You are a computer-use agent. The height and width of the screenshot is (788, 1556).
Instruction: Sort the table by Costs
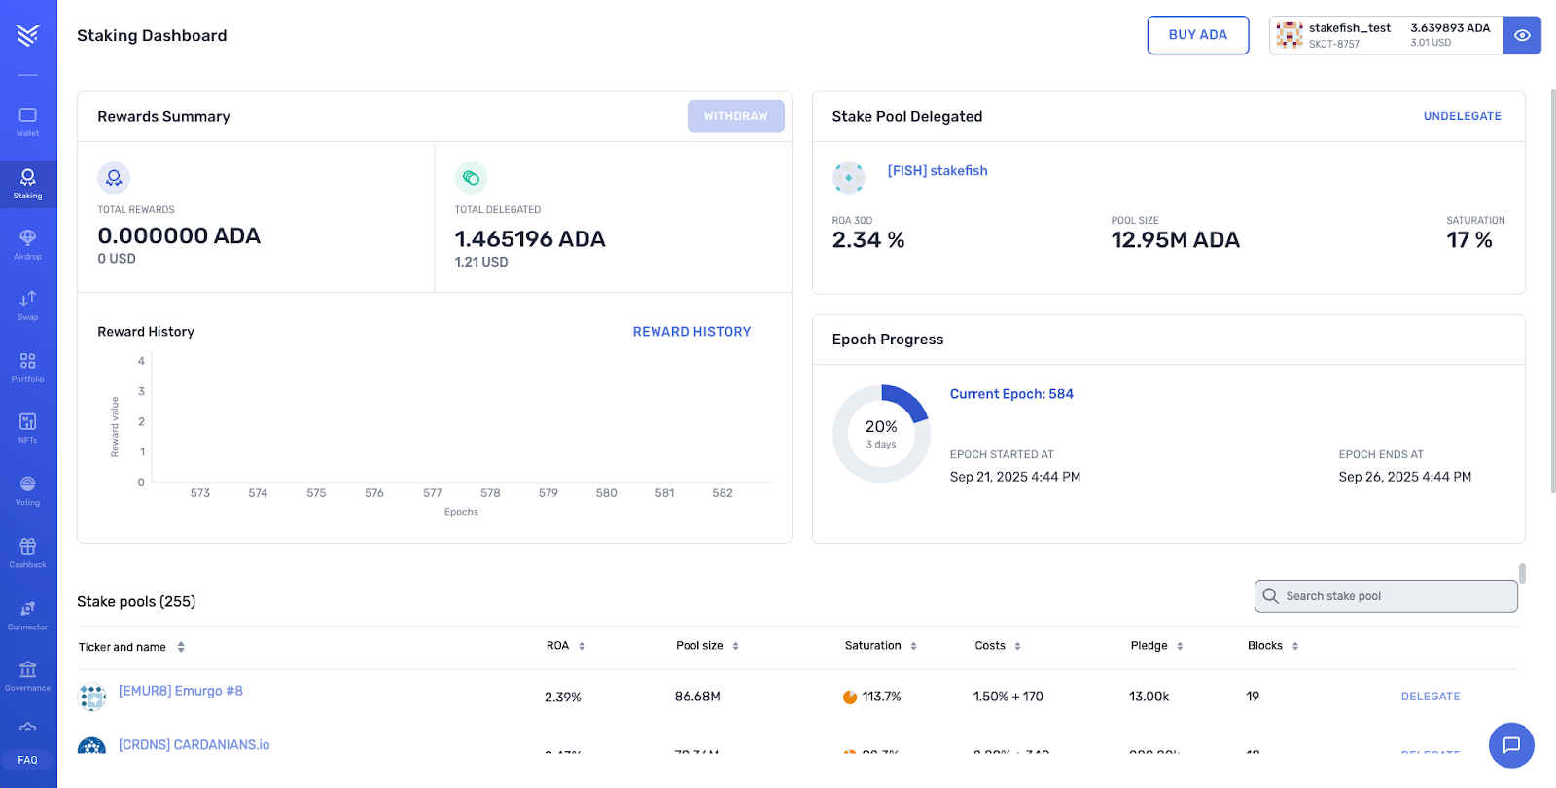coord(998,646)
